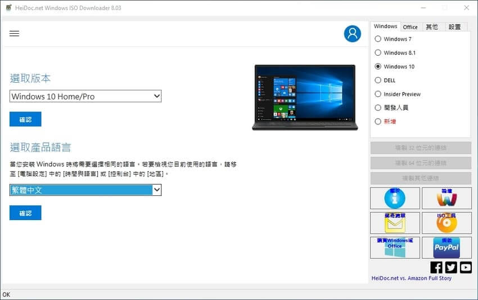Open the Office 'W' logo button
Image resolution: width=478 pixels, height=300 pixels.
[447, 198]
